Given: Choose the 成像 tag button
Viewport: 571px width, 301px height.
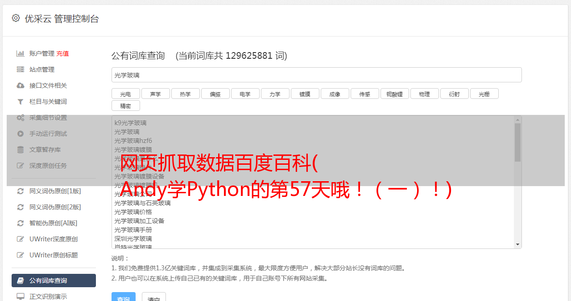Looking at the screenshot, I should point(335,94).
